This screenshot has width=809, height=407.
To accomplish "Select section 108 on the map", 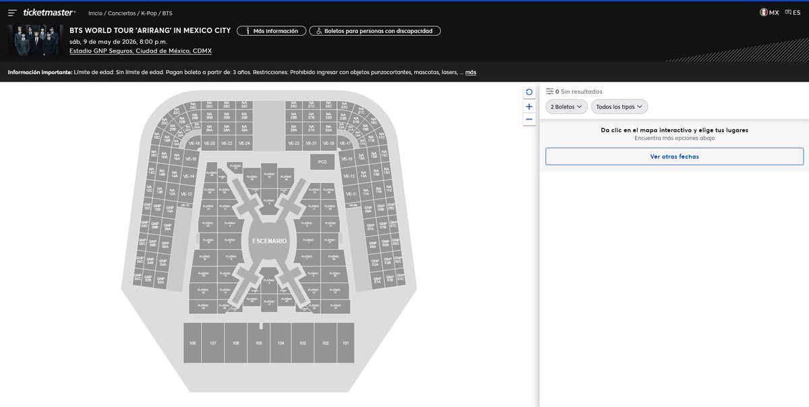I will coord(192,343).
